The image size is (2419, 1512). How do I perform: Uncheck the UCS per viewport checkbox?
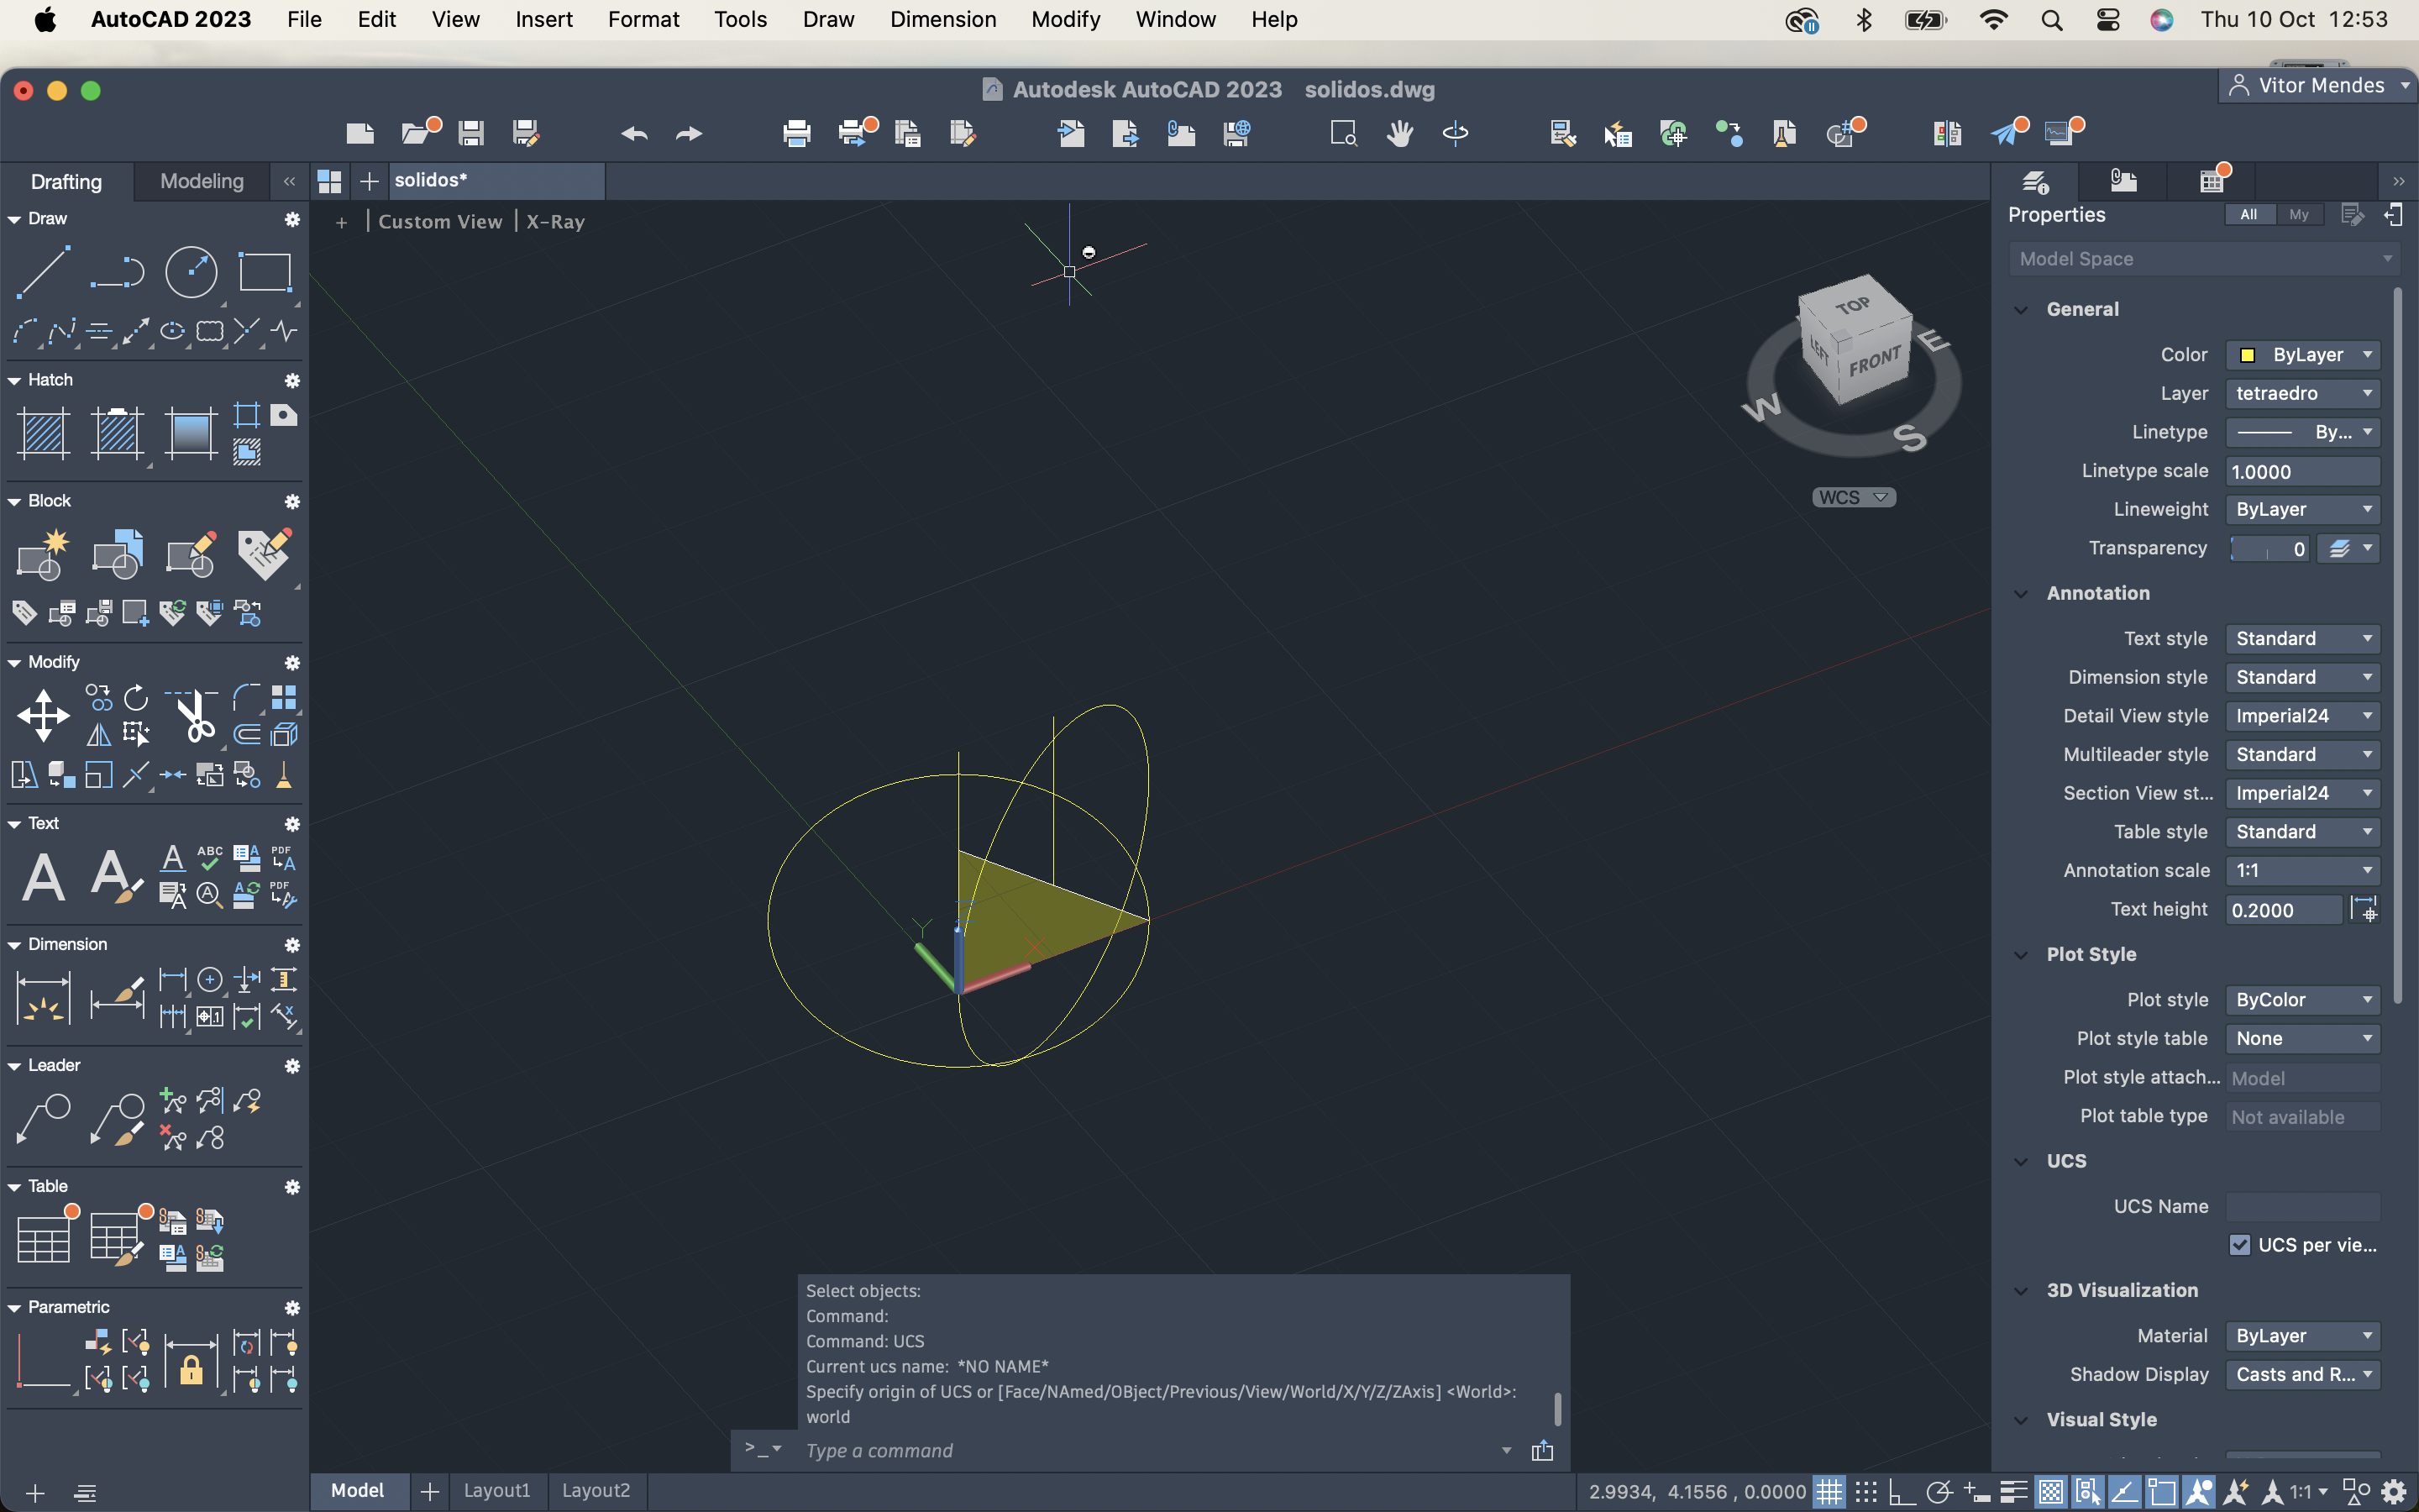click(2239, 1244)
